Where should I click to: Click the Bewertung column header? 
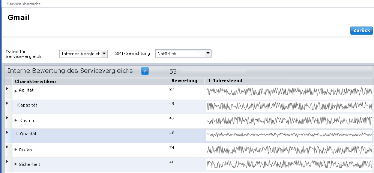(x=184, y=81)
